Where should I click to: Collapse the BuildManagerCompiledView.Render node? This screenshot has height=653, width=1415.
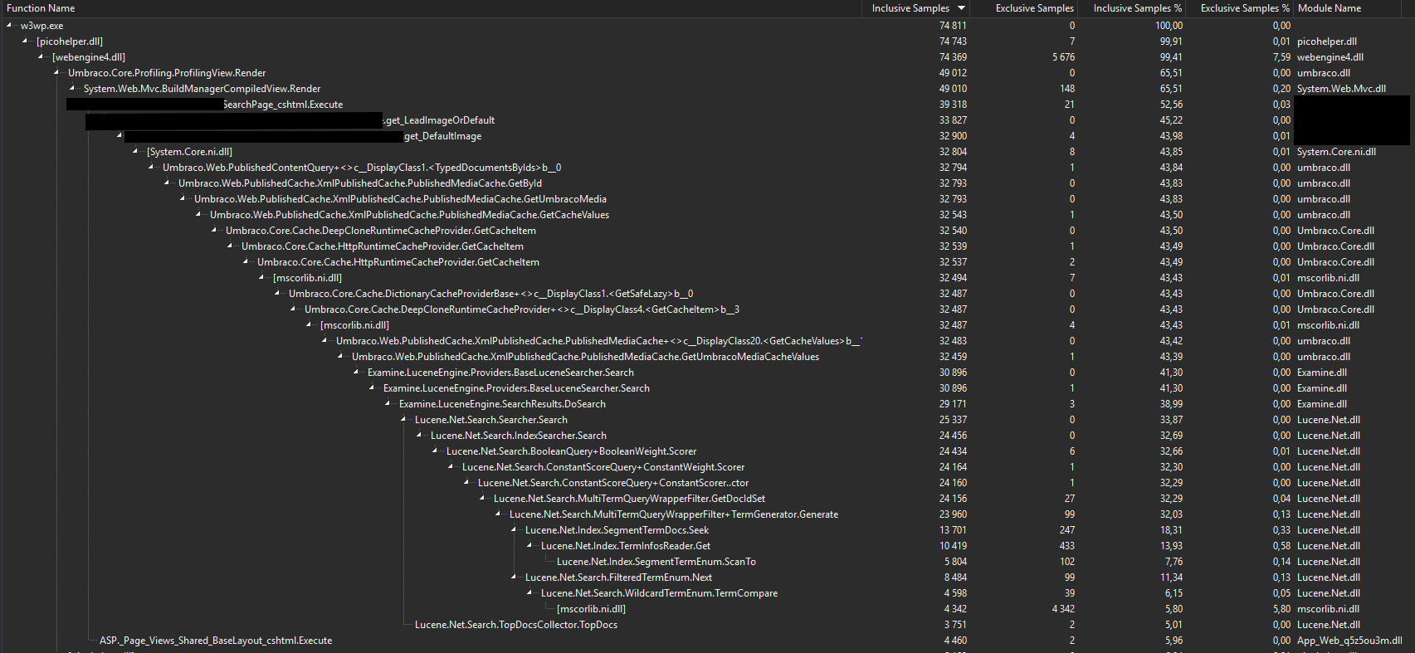point(73,89)
